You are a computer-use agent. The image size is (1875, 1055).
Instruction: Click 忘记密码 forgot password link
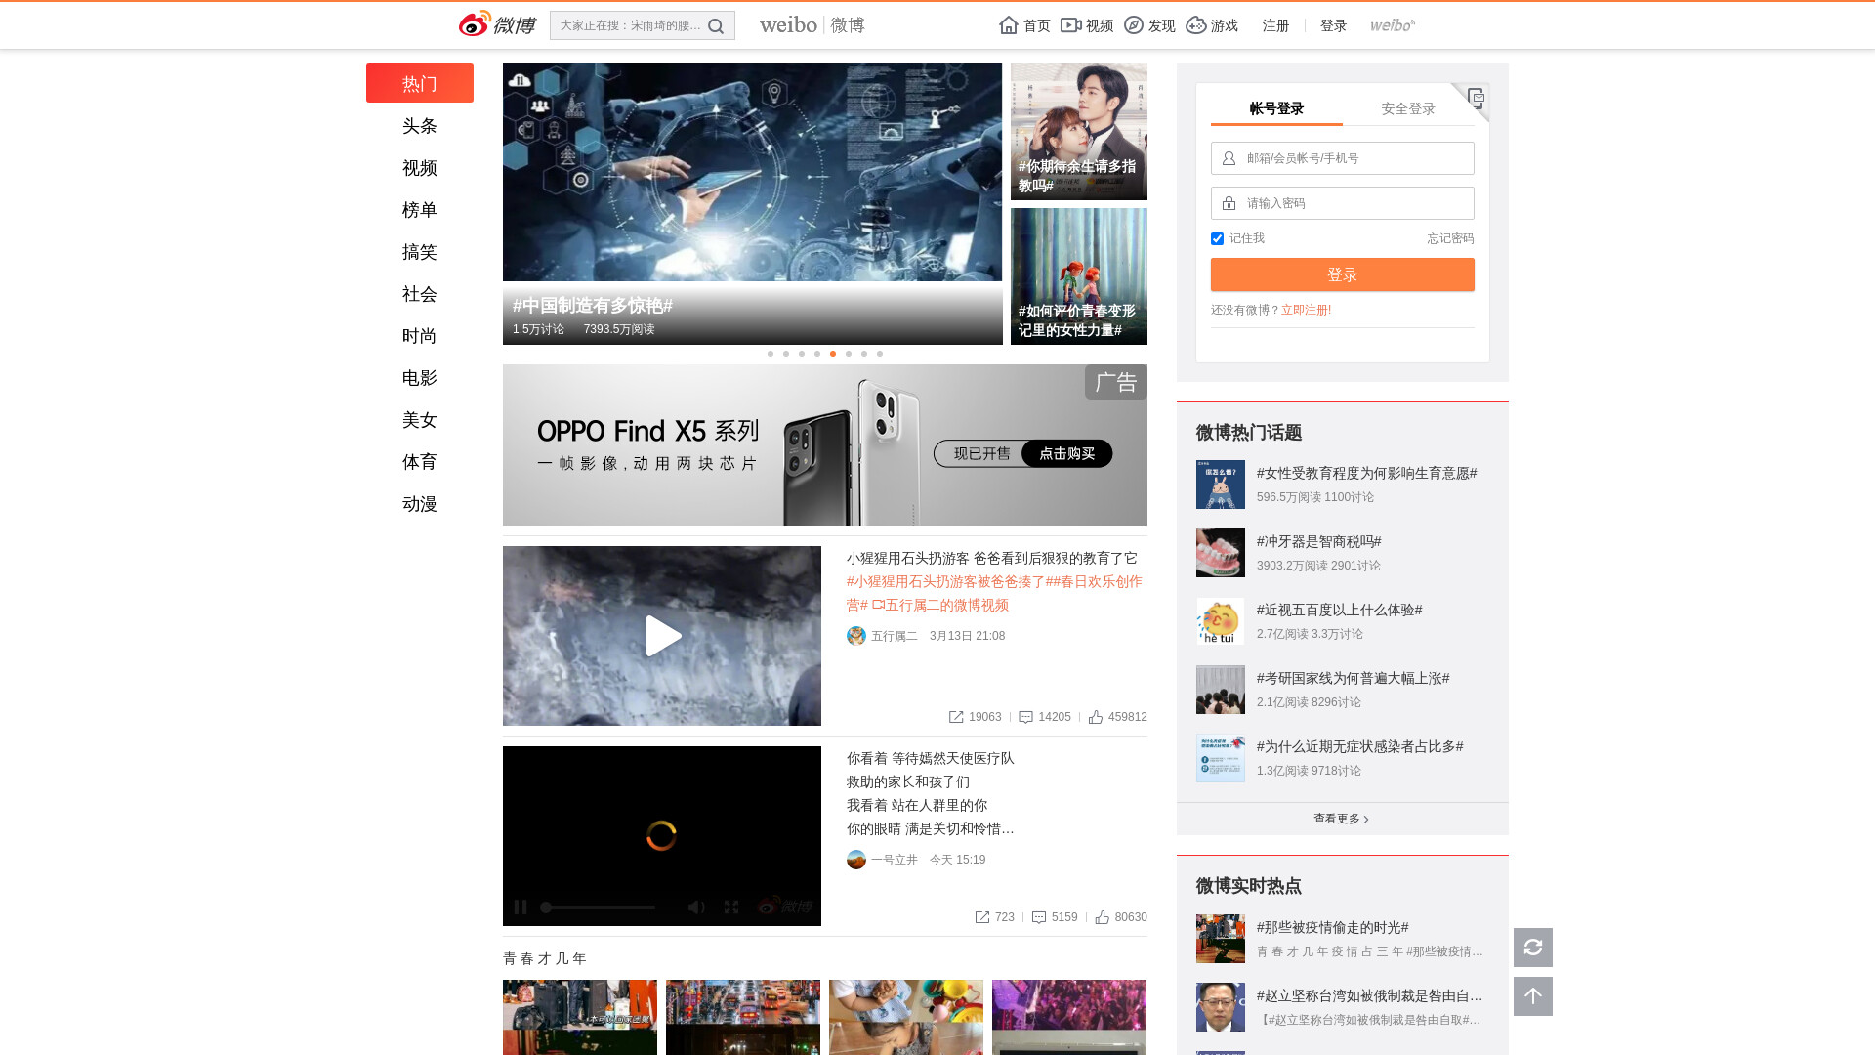pyautogui.click(x=1450, y=238)
